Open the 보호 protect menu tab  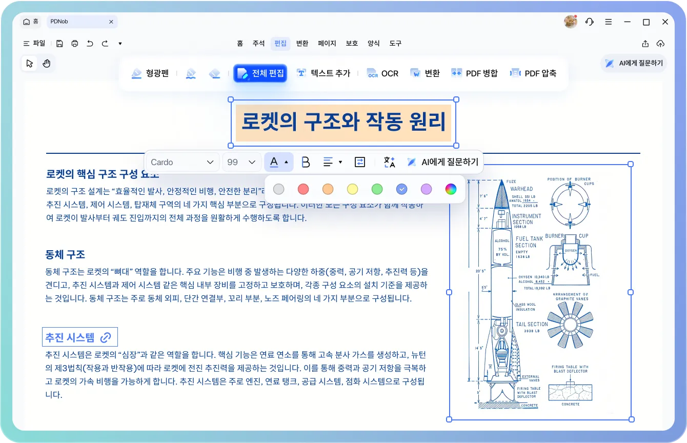[x=352, y=44]
